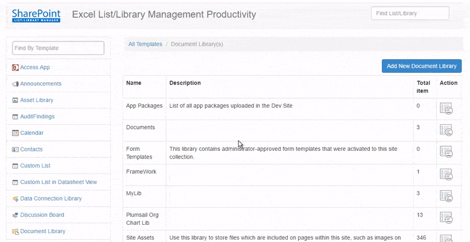This screenshot has height=242, width=470.
Task: Focus the Find List/Library search field
Action: [x=410, y=13]
